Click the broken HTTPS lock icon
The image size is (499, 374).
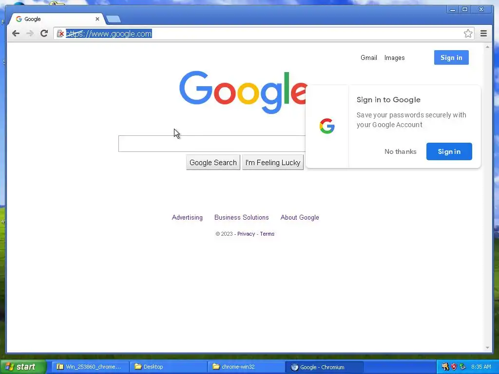(x=60, y=34)
